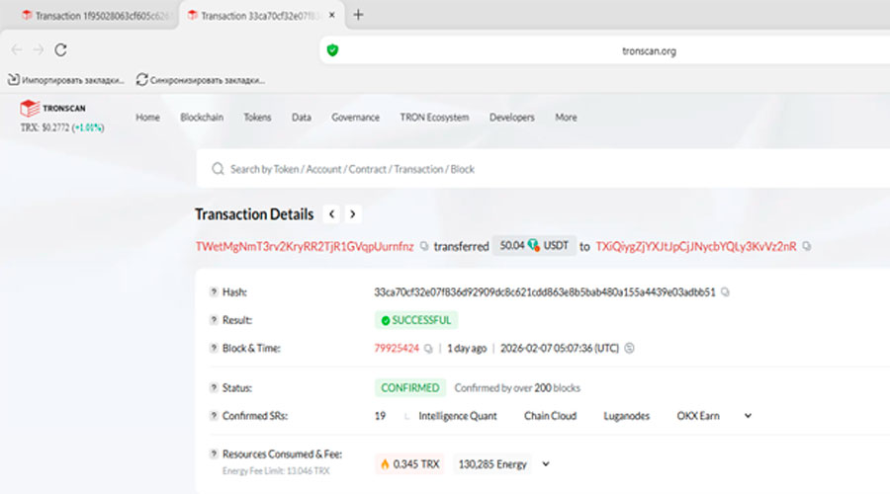The image size is (890, 494).
Task: Open the Tokens menu
Action: (257, 118)
